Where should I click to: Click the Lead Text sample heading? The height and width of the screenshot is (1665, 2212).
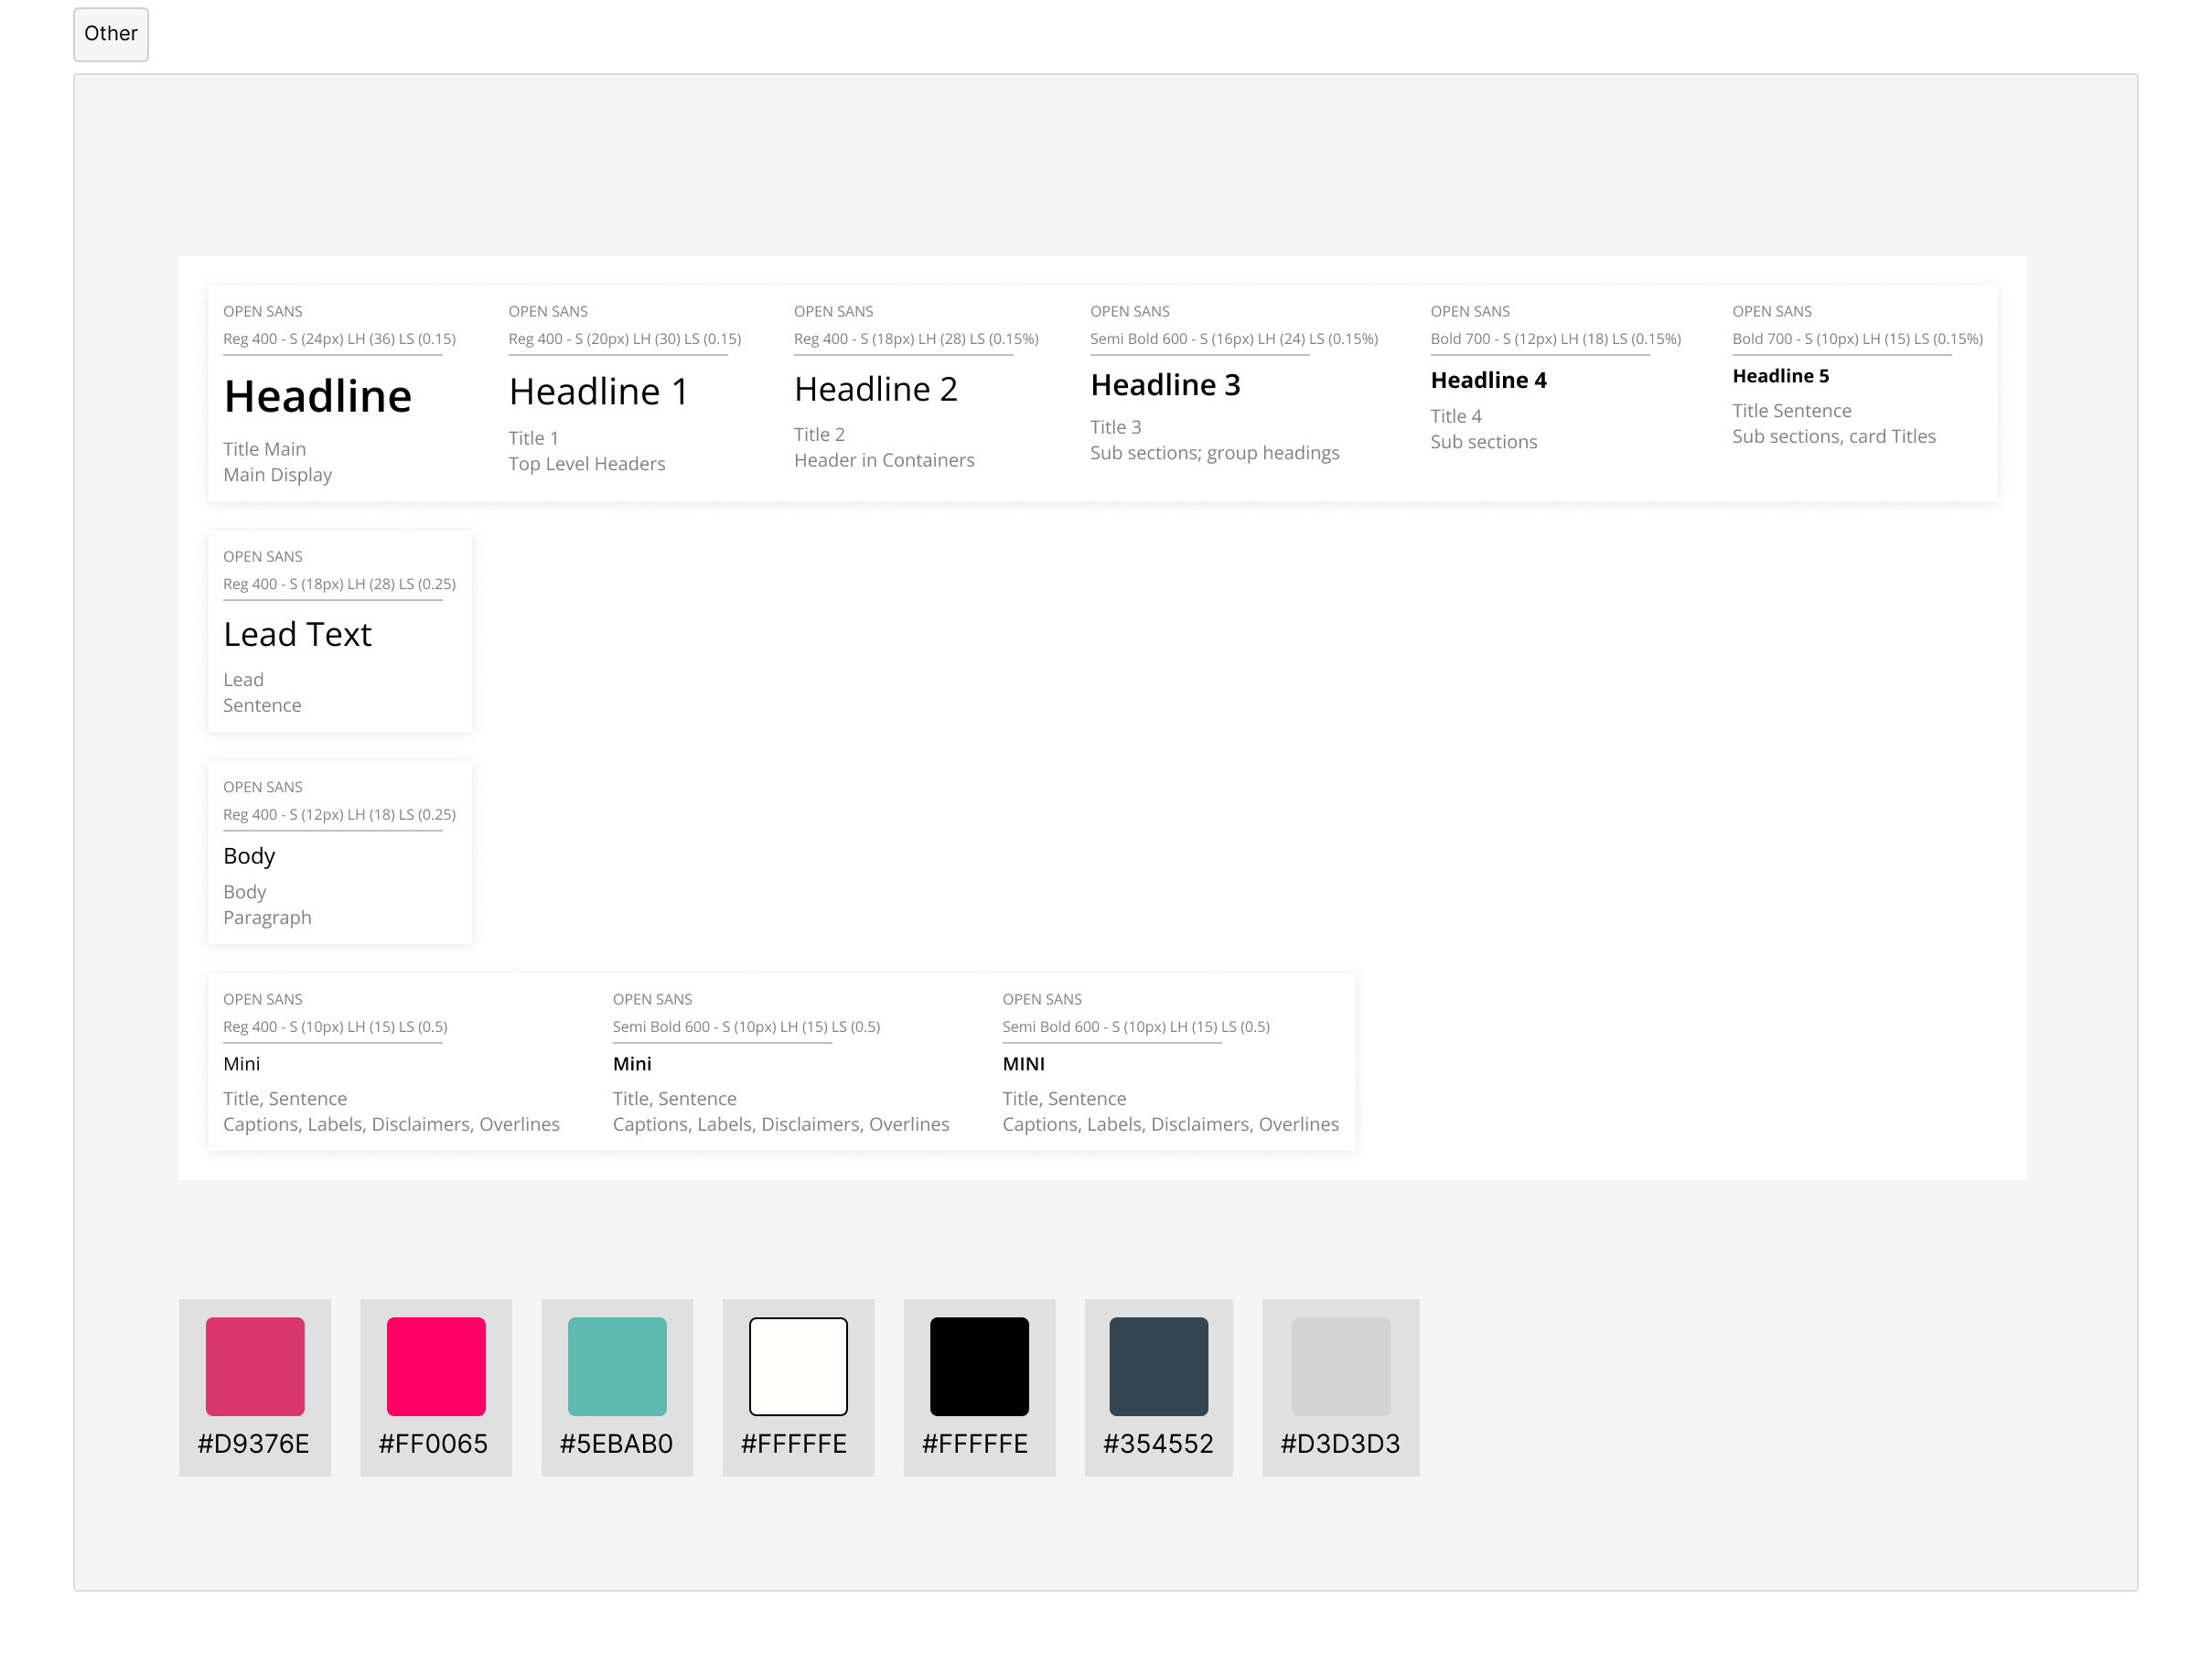pyautogui.click(x=297, y=634)
